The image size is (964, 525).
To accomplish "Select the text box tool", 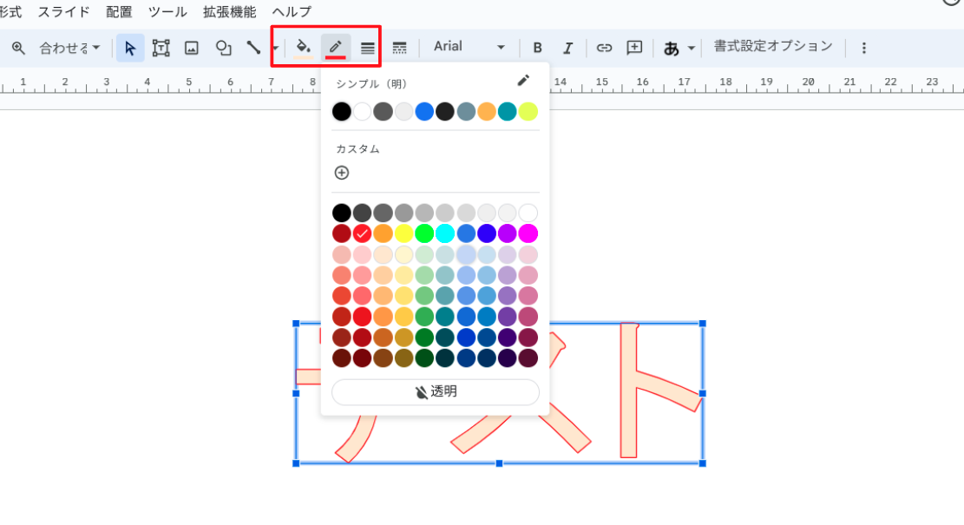I will point(161,48).
